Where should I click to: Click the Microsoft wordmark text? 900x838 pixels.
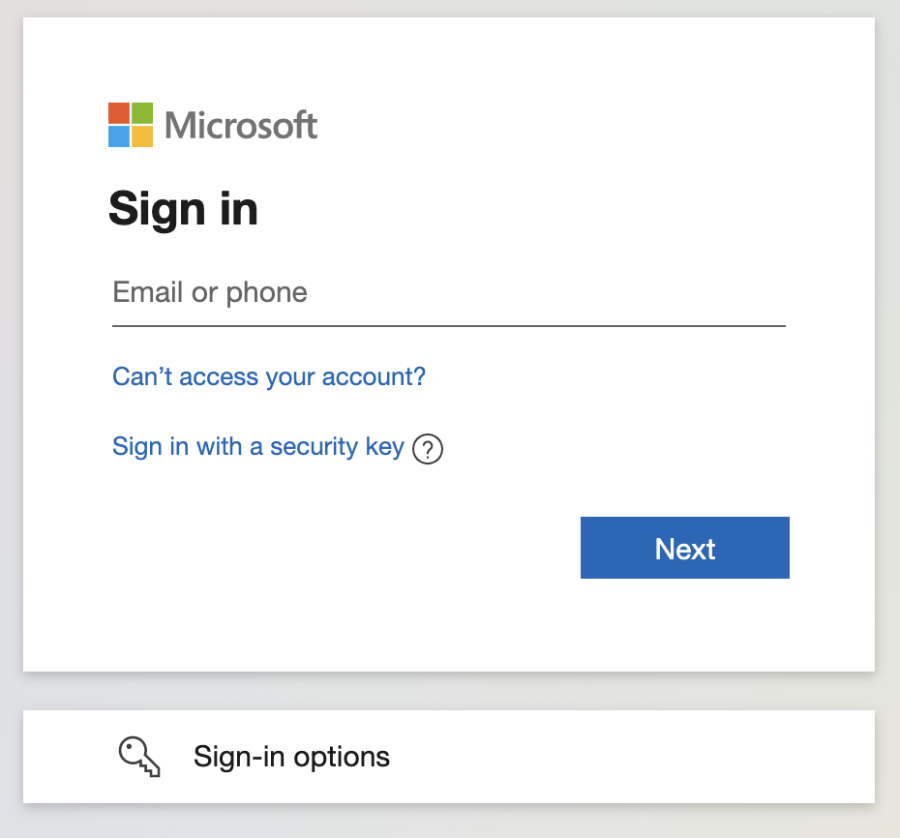[241, 126]
